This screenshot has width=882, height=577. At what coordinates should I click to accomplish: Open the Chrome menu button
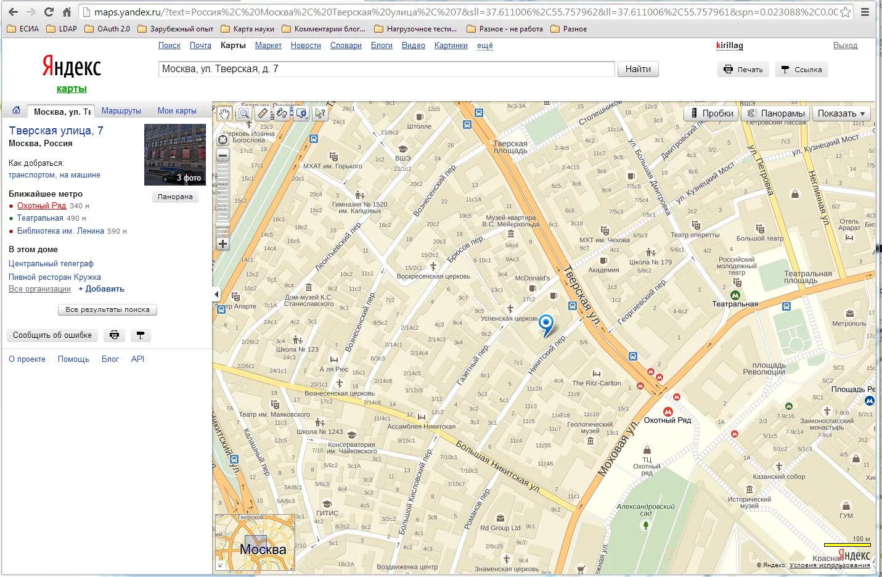(x=865, y=12)
